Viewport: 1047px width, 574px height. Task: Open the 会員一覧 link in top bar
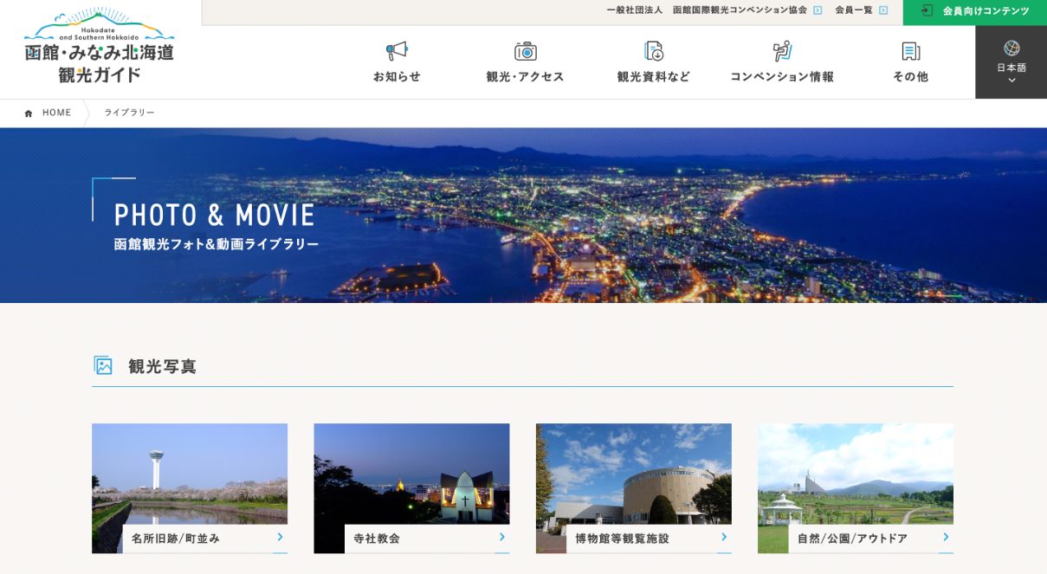click(854, 10)
